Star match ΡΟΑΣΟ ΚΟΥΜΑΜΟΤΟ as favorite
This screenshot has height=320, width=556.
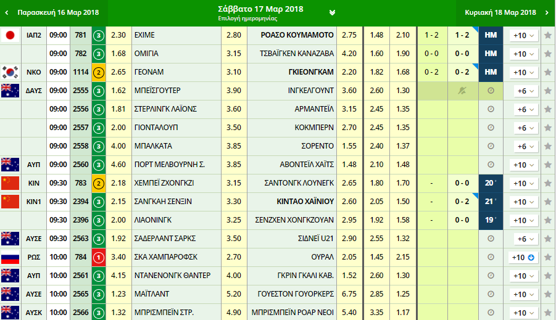point(547,35)
